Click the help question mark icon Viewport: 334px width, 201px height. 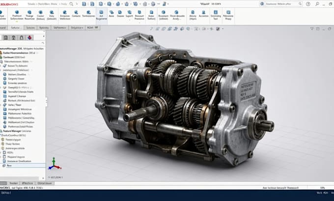308,4
